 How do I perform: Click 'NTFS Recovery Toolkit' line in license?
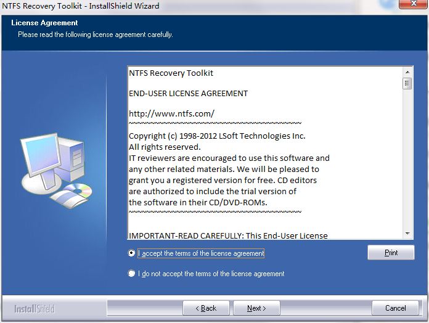(x=171, y=73)
